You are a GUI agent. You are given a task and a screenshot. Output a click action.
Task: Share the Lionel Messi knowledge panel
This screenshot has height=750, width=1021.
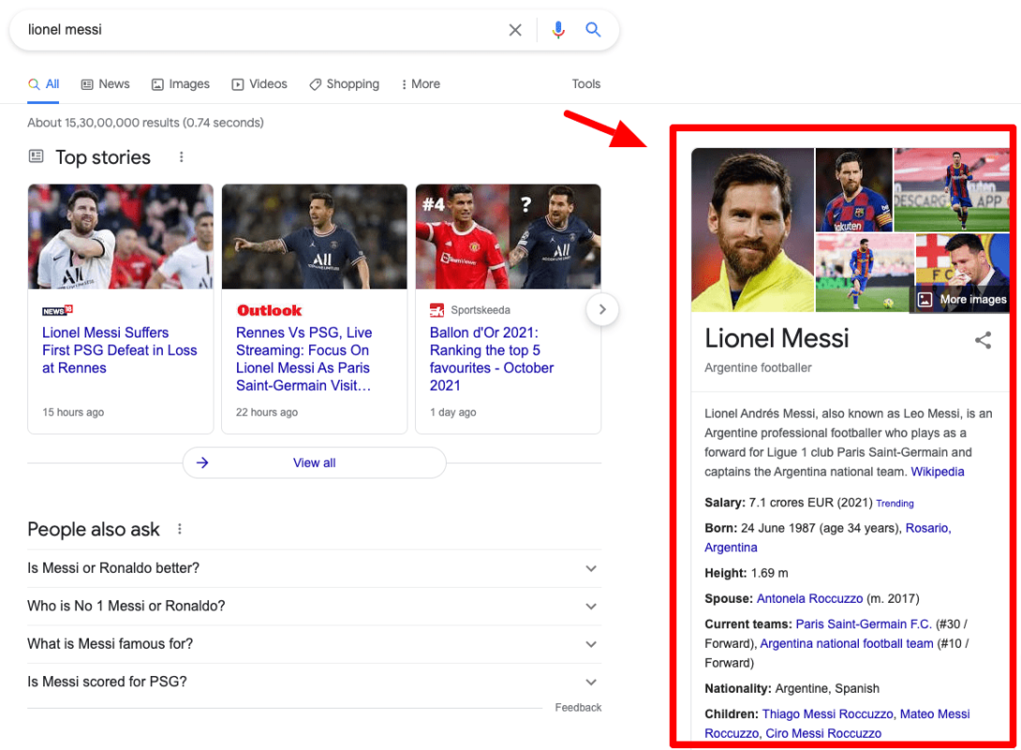tap(984, 340)
